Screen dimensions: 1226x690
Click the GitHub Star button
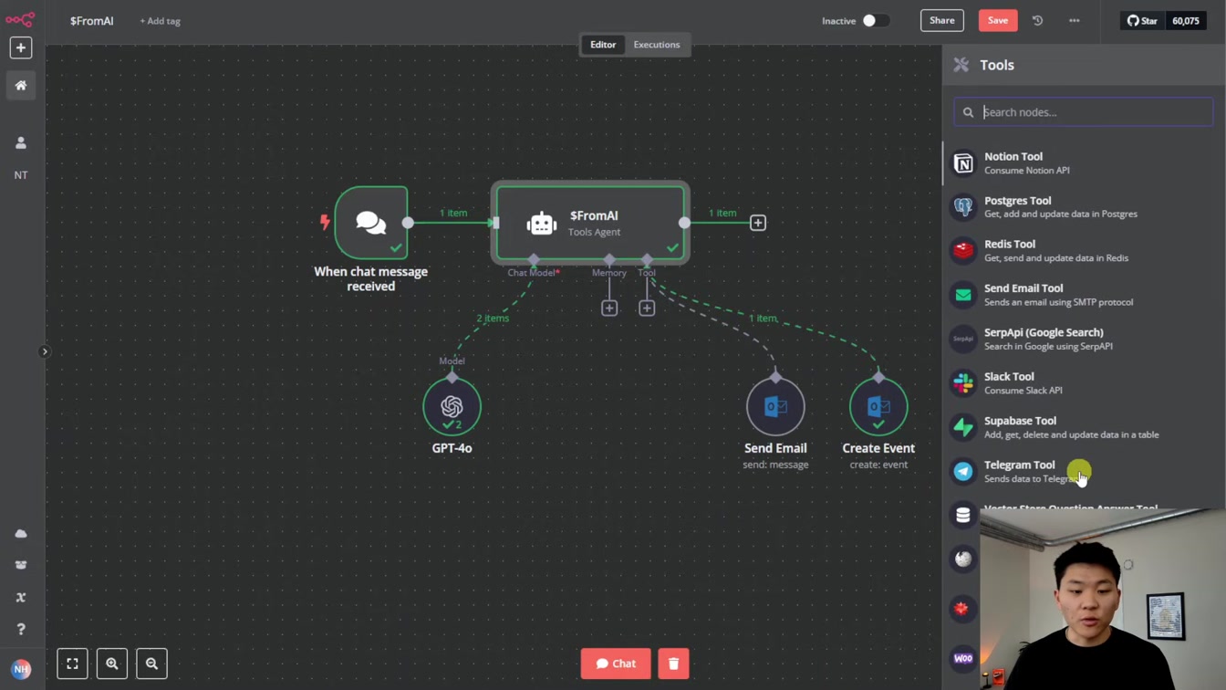pos(1142,20)
